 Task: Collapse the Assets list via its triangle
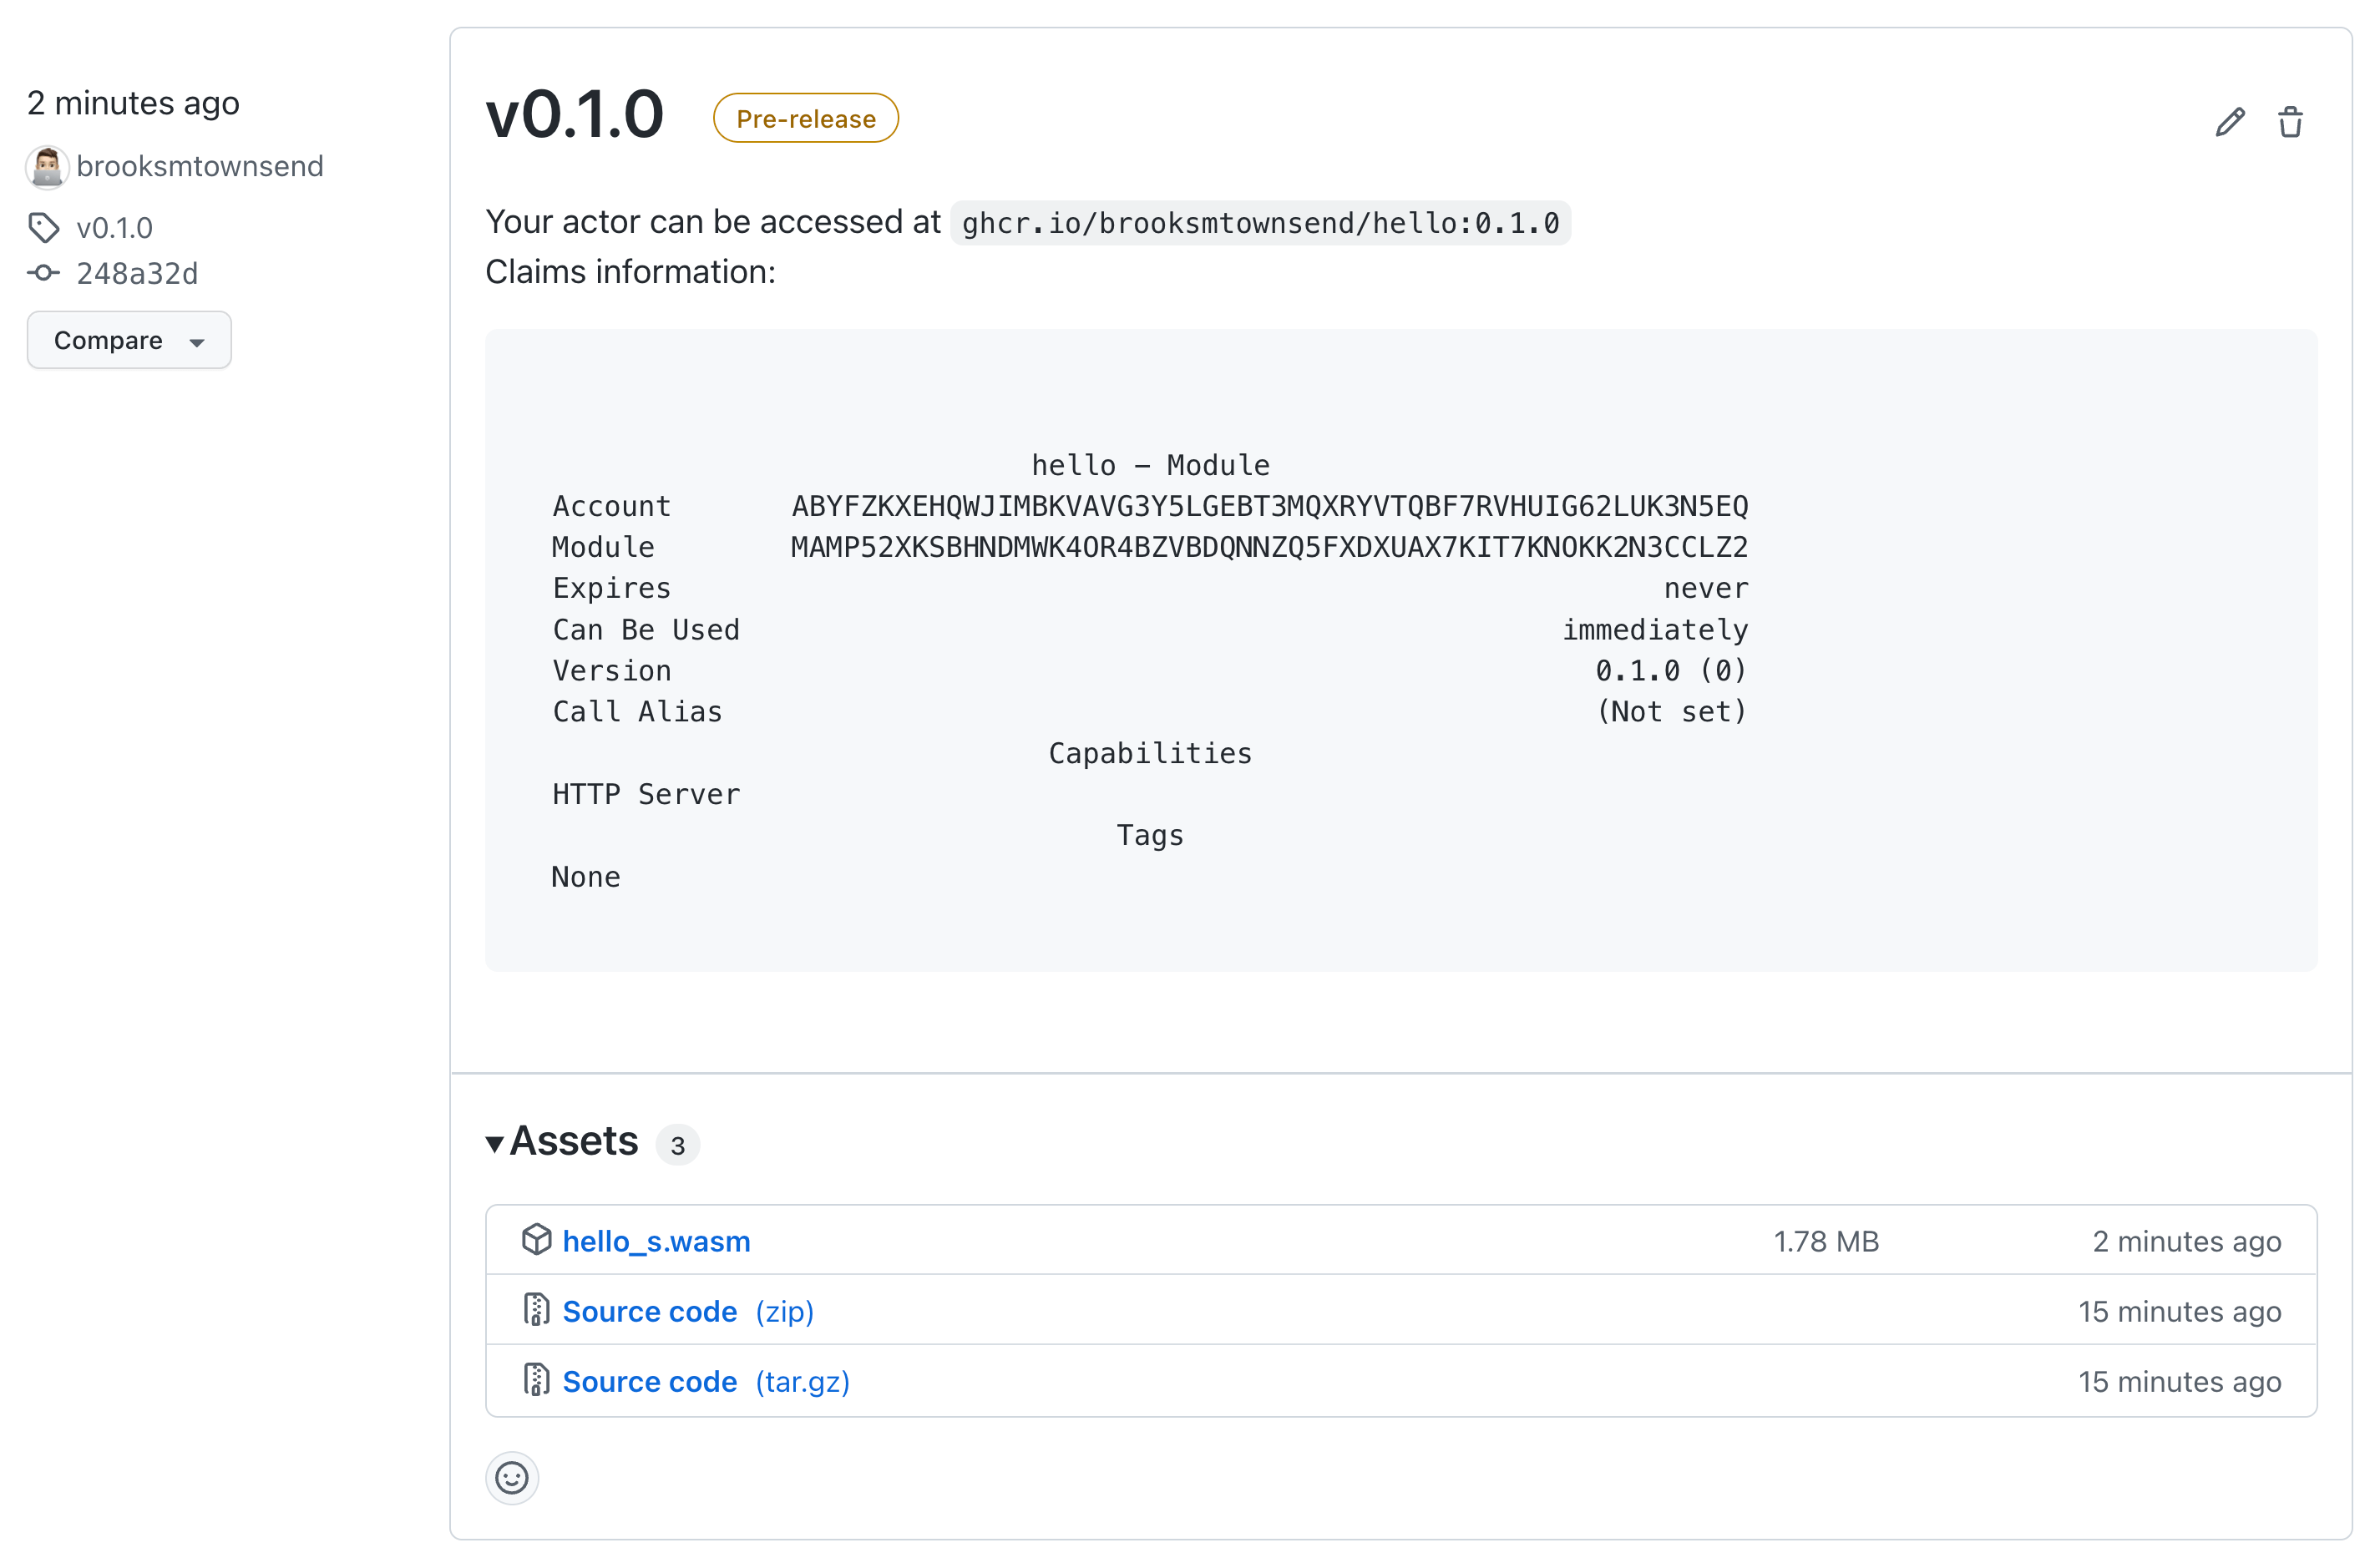coord(495,1143)
